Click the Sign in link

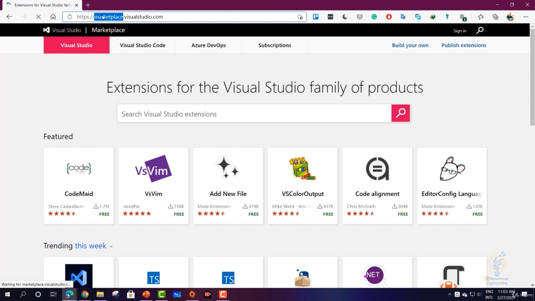coord(460,31)
